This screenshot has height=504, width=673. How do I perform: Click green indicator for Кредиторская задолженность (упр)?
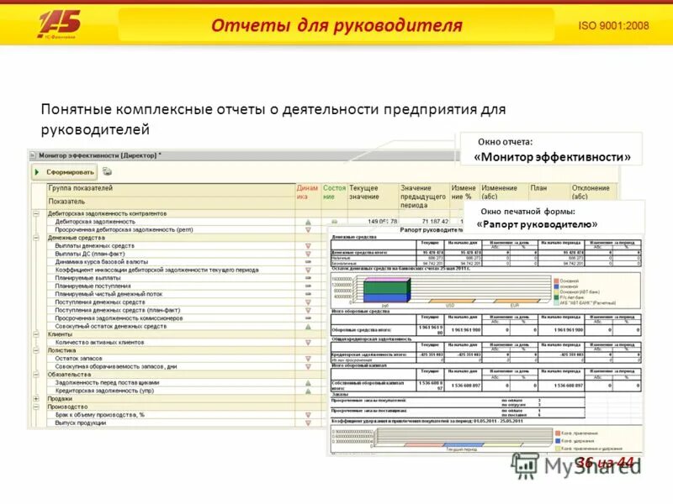pyautogui.click(x=306, y=391)
